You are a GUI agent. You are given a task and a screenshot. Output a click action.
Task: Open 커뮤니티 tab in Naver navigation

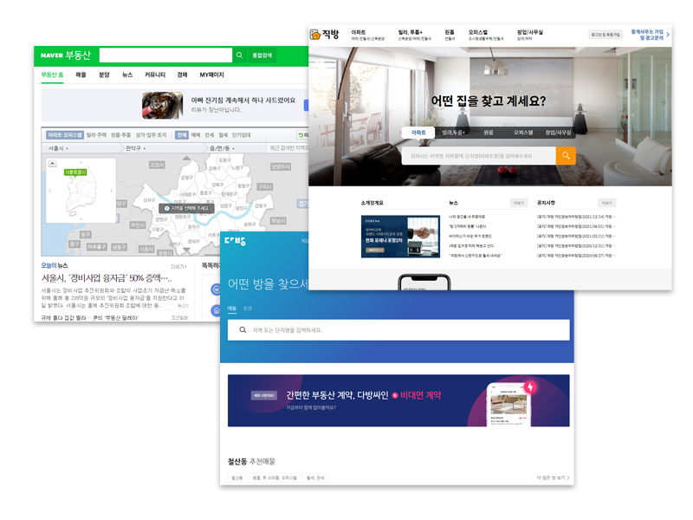pos(155,75)
